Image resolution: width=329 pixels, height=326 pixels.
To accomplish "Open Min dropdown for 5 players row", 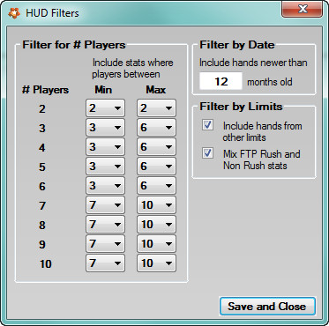I will pyautogui.click(x=105, y=167).
